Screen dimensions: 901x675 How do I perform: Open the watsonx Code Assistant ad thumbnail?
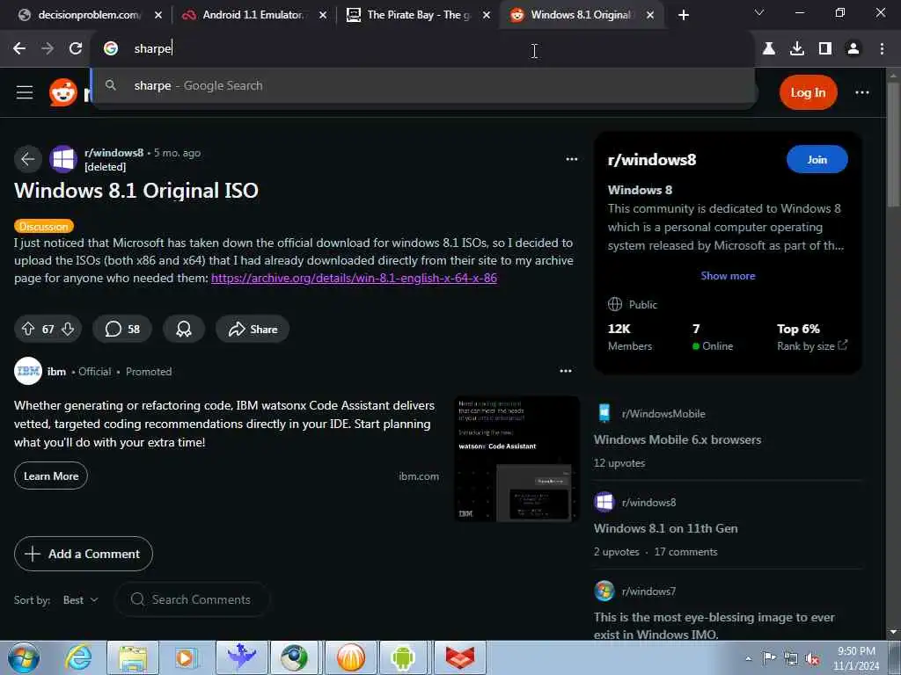pos(516,459)
